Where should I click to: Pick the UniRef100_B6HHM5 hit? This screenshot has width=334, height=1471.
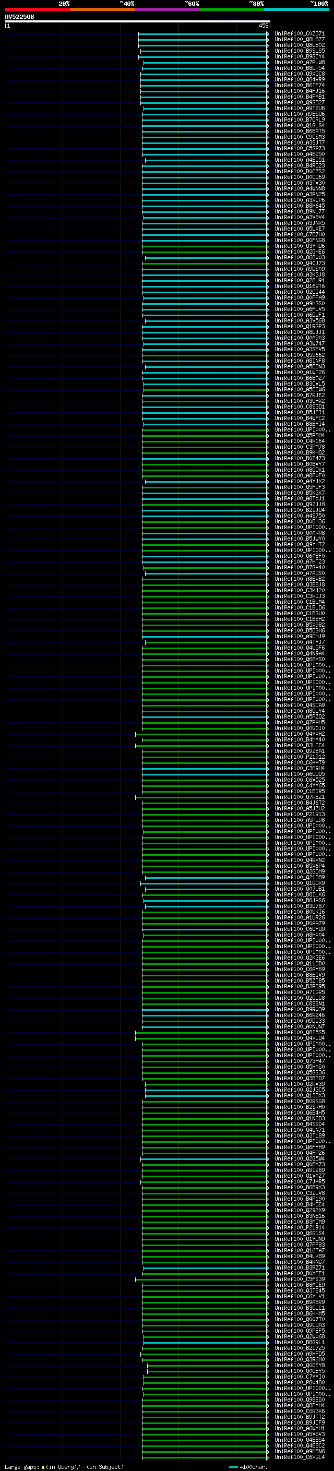click(x=299, y=1313)
